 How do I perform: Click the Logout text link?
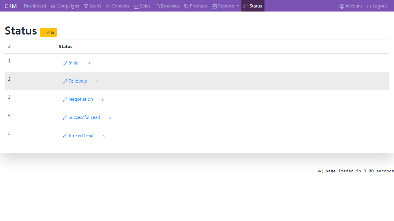(380, 6)
